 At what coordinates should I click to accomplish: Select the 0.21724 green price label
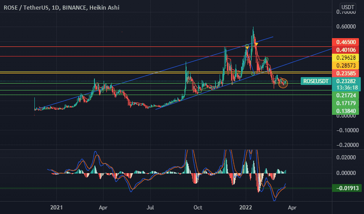[345, 96]
